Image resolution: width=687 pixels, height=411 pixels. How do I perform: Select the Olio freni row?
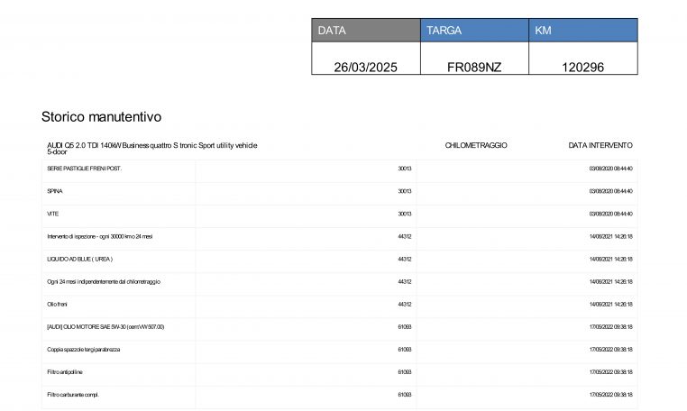point(60,304)
